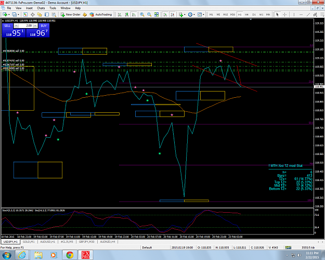
Task: Zoom in on the chart
Action: [x=142, y=15]
